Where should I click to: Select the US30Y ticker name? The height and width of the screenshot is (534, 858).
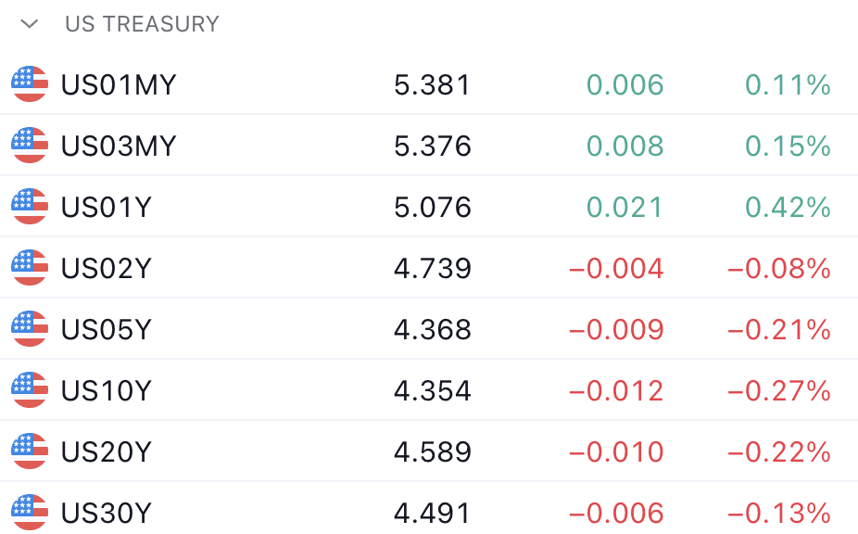coord(106,514)
